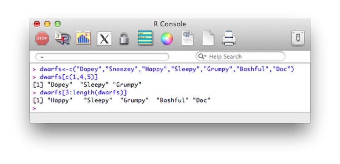Create a new blank document
Viewport: 340px width, 164px height.
tap(208, 38)
